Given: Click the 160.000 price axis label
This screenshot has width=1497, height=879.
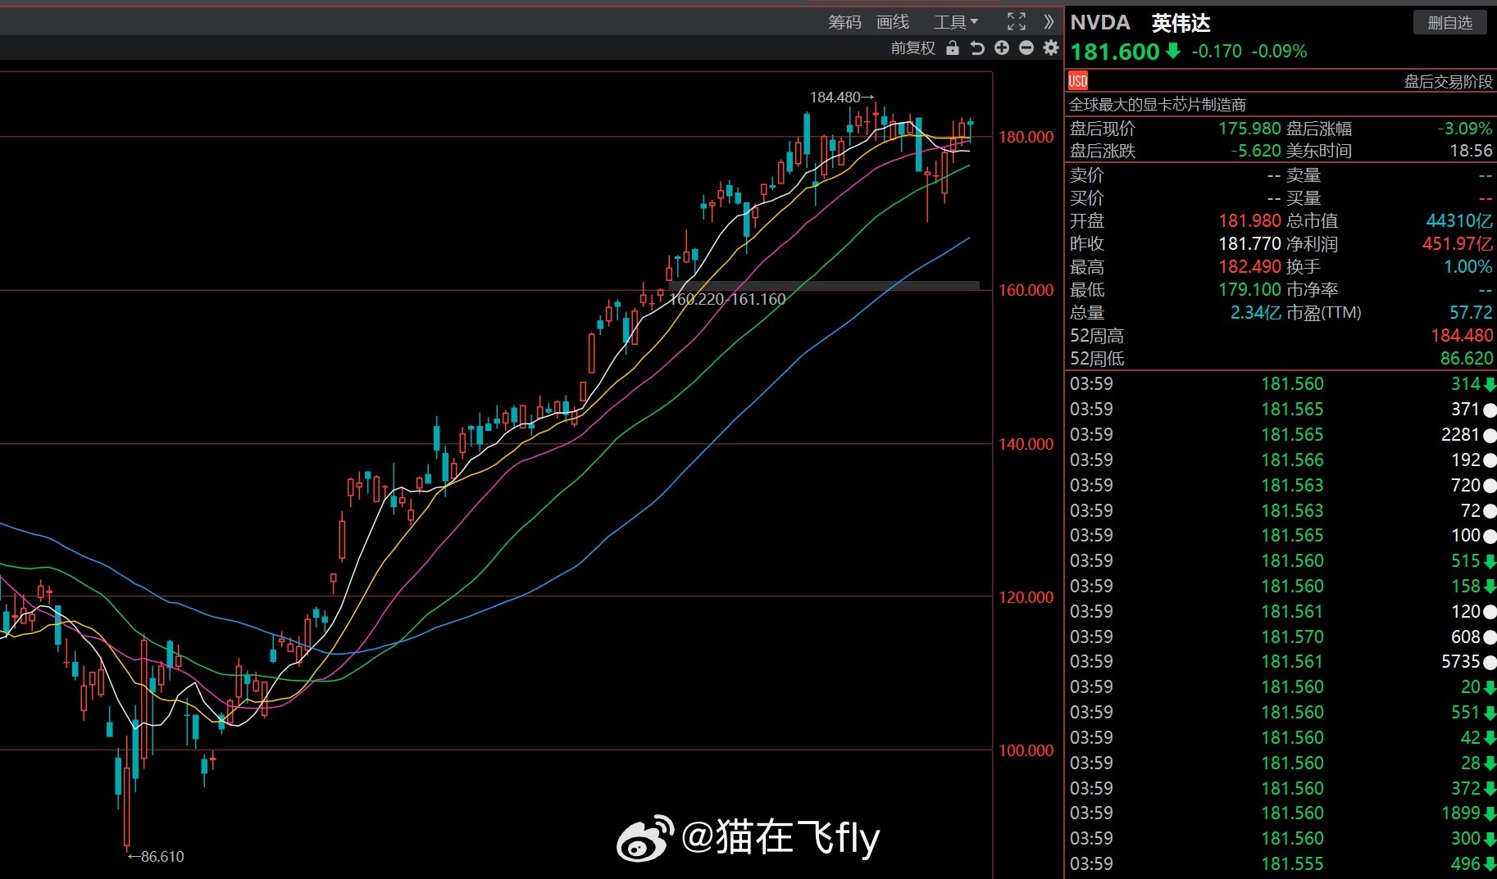Looking at the screenshot, I should click(1026, 291).
